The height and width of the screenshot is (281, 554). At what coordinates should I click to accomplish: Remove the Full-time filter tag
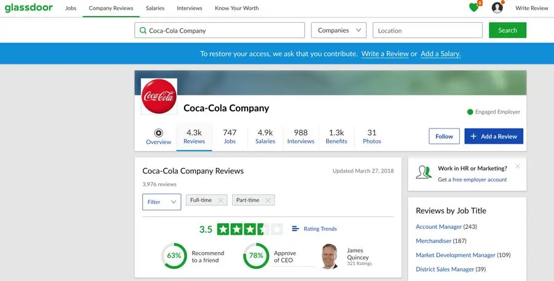pos(221,200)
